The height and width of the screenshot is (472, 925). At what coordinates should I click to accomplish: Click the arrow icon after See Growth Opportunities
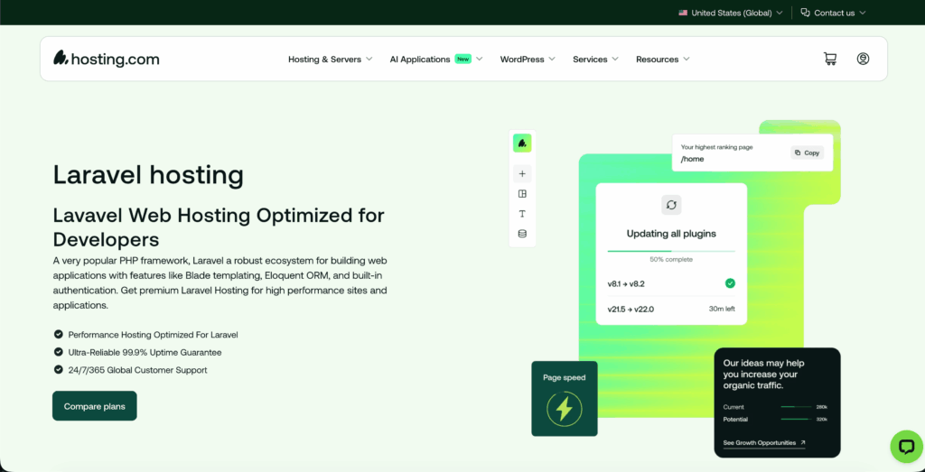click(x=802, y=442)
